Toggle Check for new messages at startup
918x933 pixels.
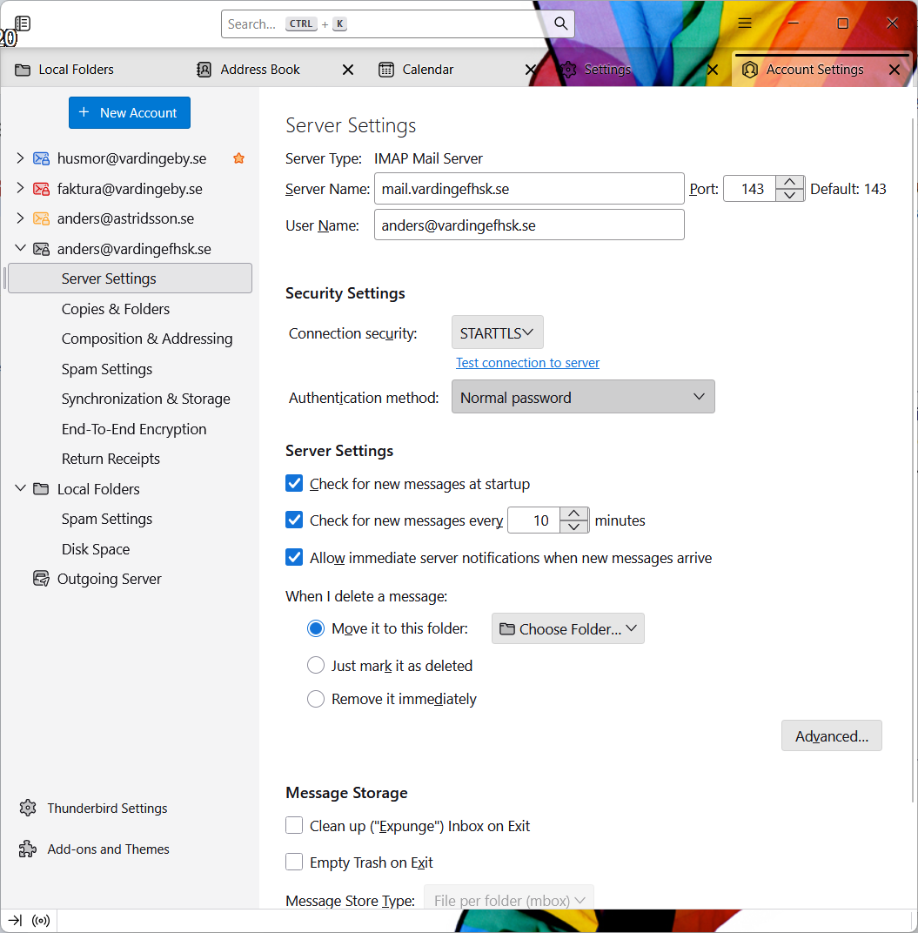coord(294,483)
